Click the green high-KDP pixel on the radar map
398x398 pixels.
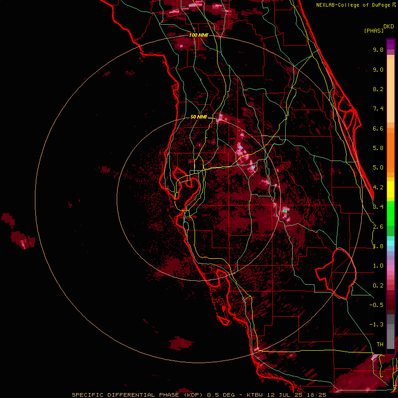(x=285, y=210)
